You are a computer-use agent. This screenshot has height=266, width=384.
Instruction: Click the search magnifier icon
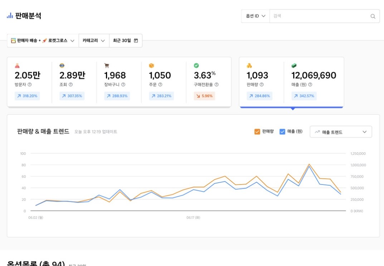tap(373, 16)
